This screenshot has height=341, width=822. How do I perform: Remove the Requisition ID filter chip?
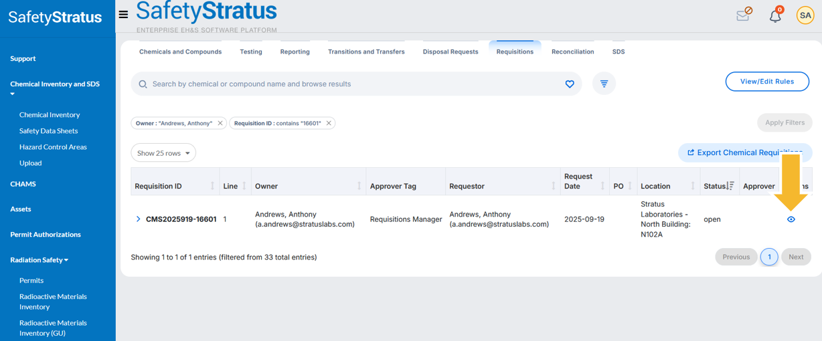[329, 123]
